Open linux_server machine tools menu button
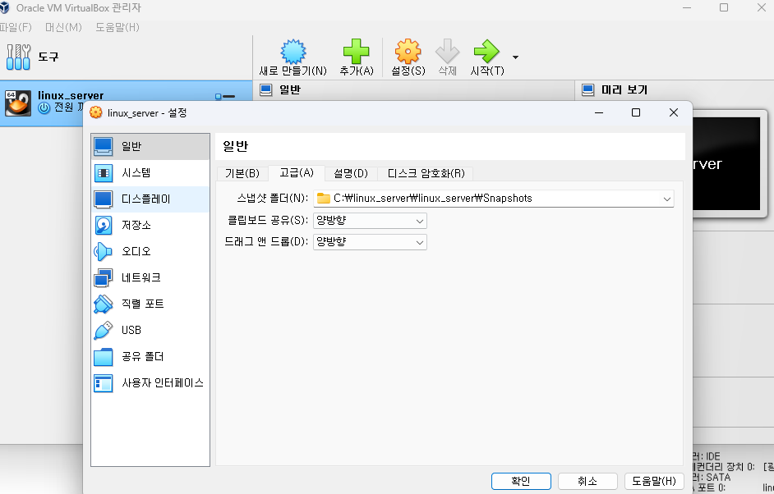Viewport: 774px width, 494px height. click(225, 96)
